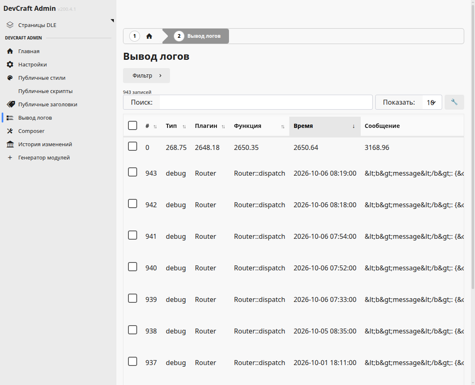Tick checkbox next to log 938

click(x=133, y=330)
